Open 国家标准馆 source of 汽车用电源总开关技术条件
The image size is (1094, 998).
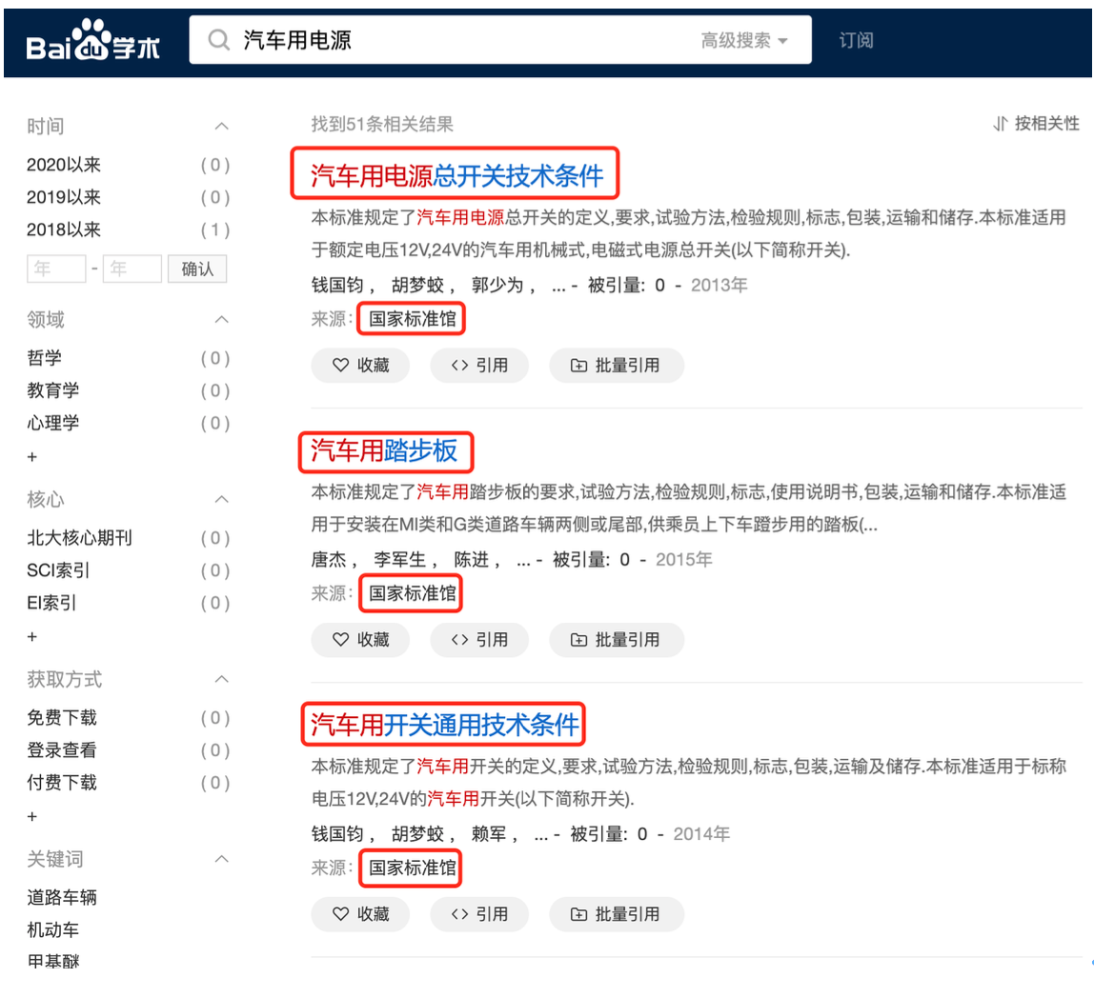(x=413, y=319)
